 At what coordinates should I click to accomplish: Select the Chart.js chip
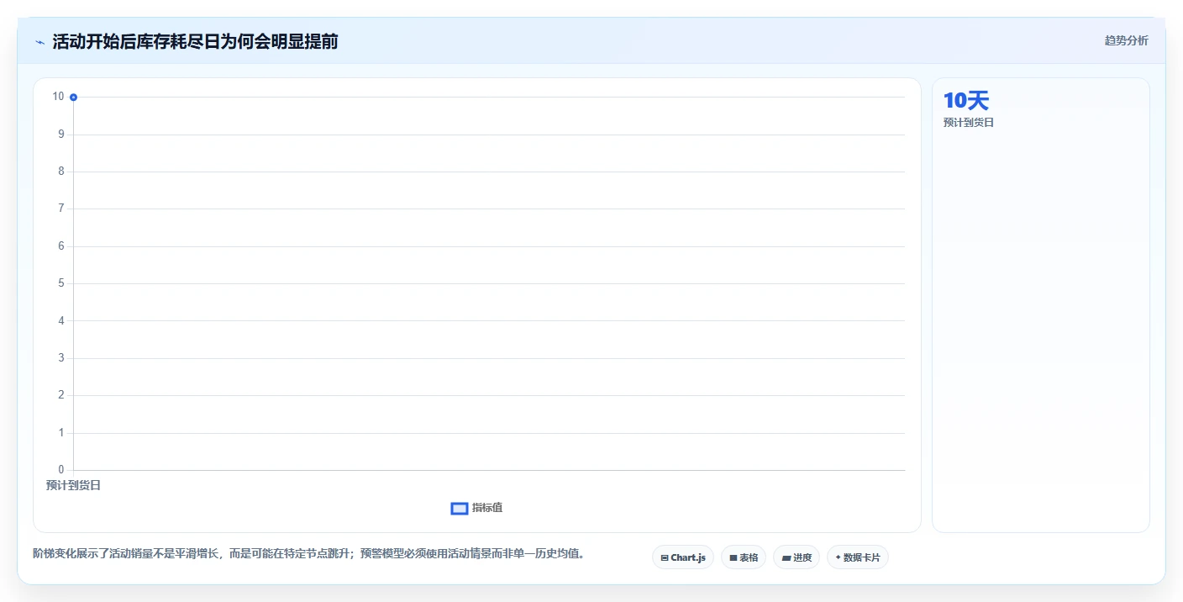click(683, 557)
